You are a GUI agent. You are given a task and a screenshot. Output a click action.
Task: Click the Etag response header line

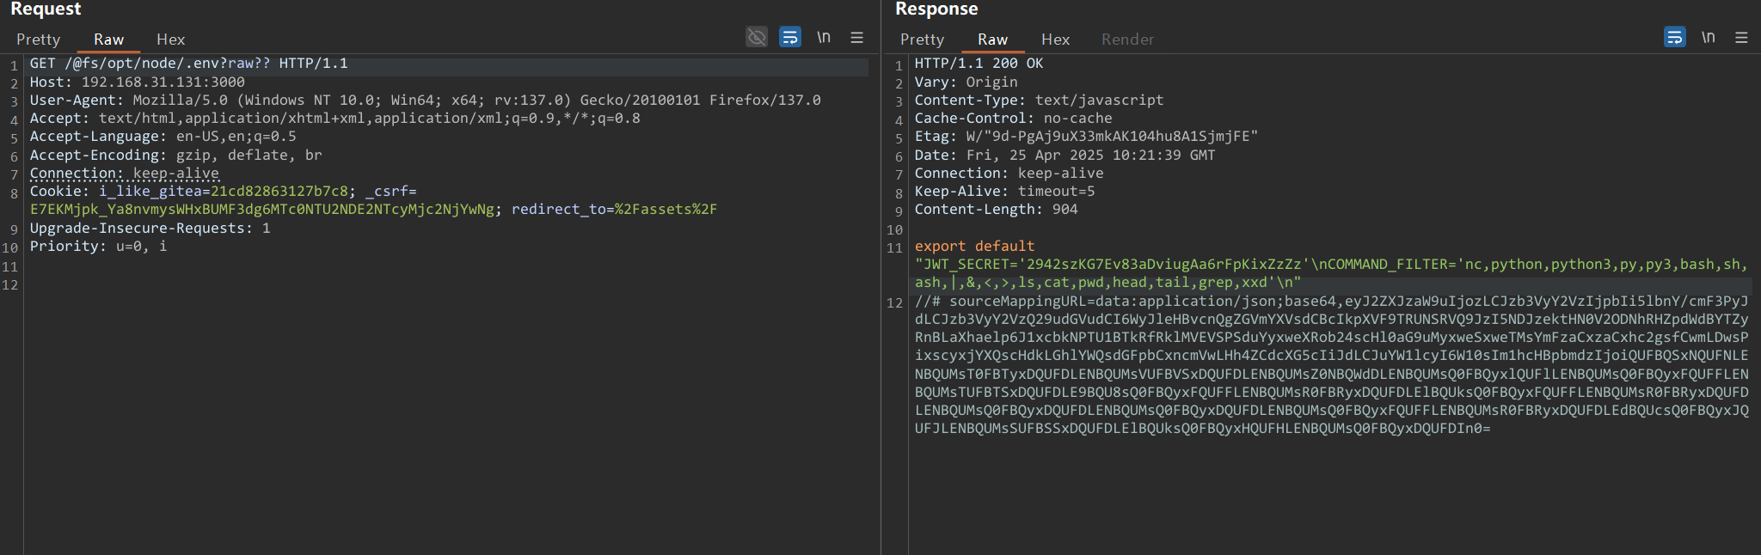pyautogui.click(x=1086, y=137)
